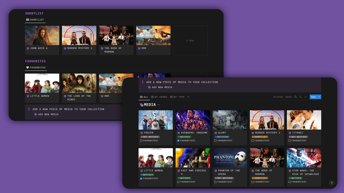The image size is (344, 193).
Task: Click heart icon on Favourites tab
Action: tap(27, 68)
